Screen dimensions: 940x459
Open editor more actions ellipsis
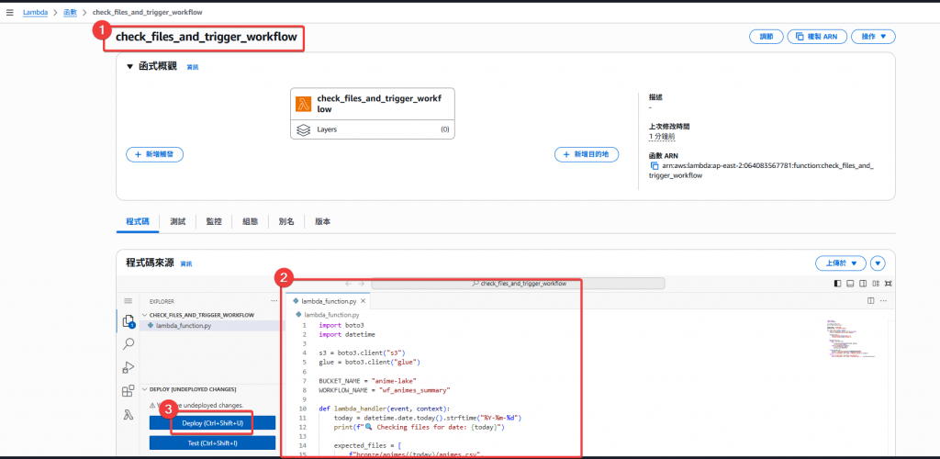click(884, 301)
